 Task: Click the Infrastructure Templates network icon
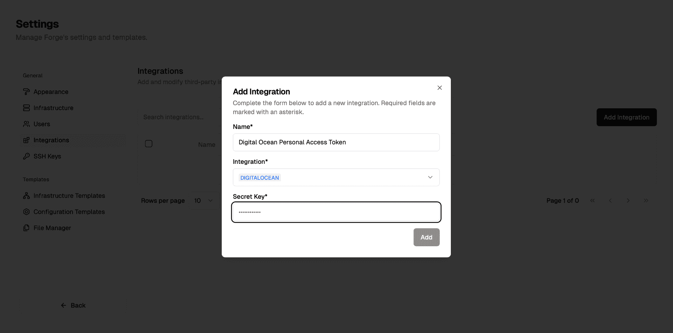(26, 196)
